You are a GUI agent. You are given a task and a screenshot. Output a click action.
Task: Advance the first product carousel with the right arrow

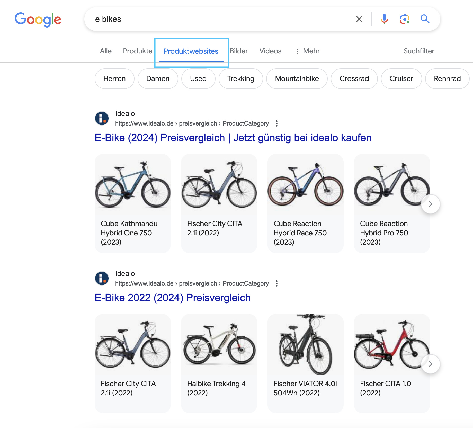[x=430, y=204]
